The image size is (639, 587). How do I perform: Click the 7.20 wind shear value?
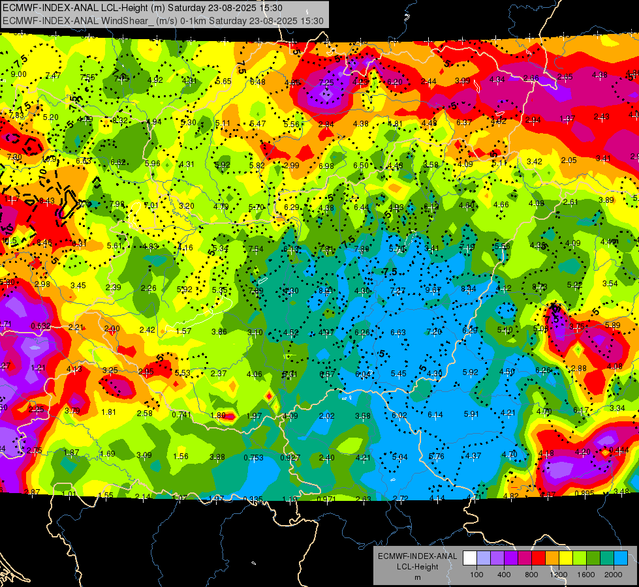(x=434, y=331)
